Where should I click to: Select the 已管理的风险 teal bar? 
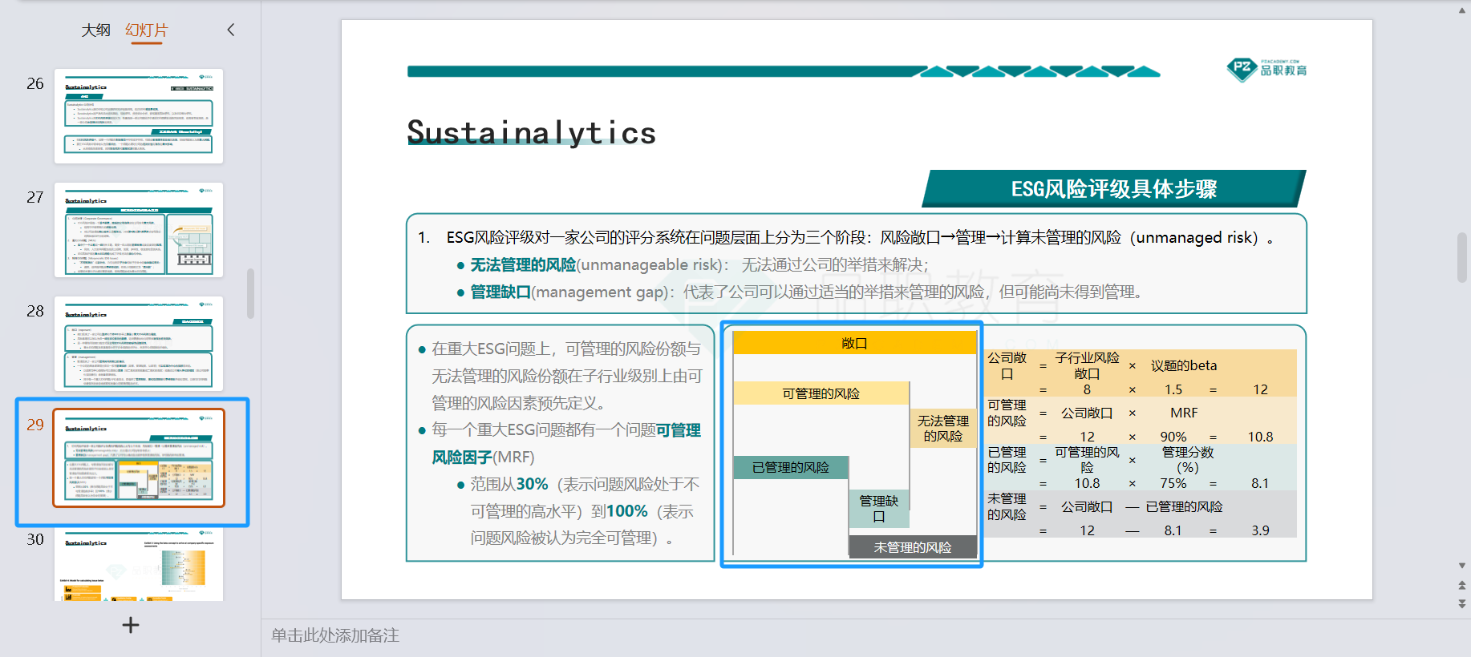(x=791, y=467)
